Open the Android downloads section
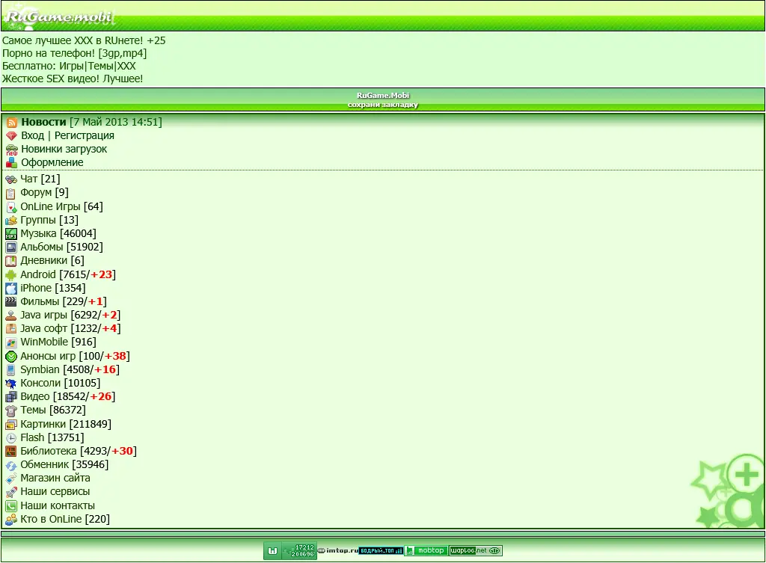Image resolution: width=766 pixels, height=563 pixels. coord(68,275)
